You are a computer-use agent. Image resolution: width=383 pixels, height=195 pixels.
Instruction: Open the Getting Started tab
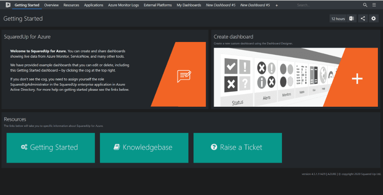(x=27, y=5)
